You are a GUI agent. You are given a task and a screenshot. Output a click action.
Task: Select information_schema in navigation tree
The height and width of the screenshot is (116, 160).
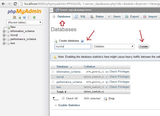(x=22, y=31)
